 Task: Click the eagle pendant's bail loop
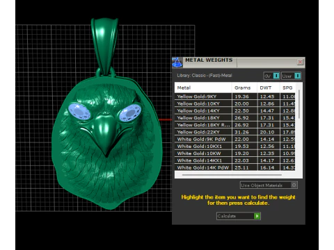pyautogui.click(x=105, y=47)
